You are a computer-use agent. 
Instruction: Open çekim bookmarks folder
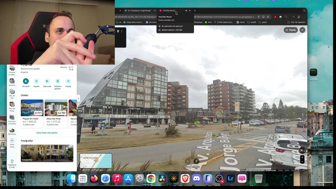point(263,22)
